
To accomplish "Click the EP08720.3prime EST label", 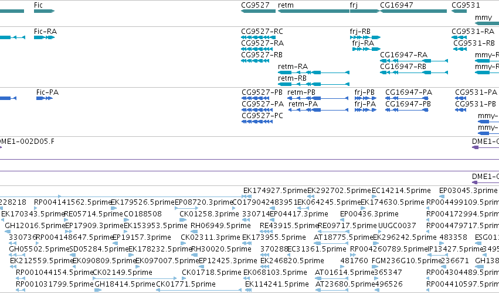I will coord(204,202).
